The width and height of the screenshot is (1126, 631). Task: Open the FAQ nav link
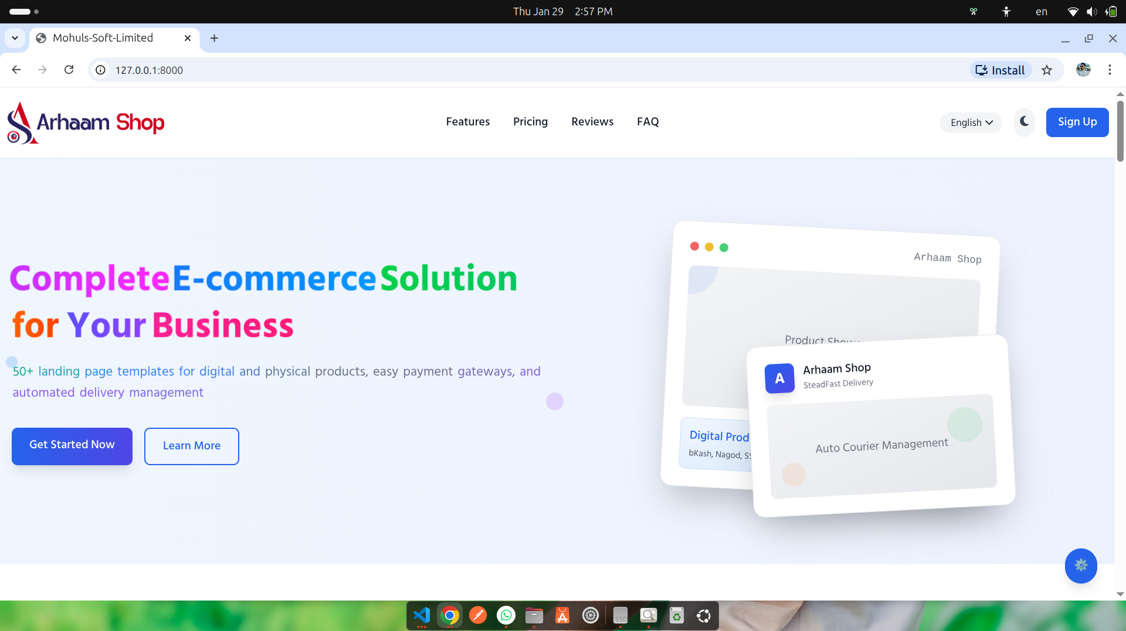(x=648, y=122)
